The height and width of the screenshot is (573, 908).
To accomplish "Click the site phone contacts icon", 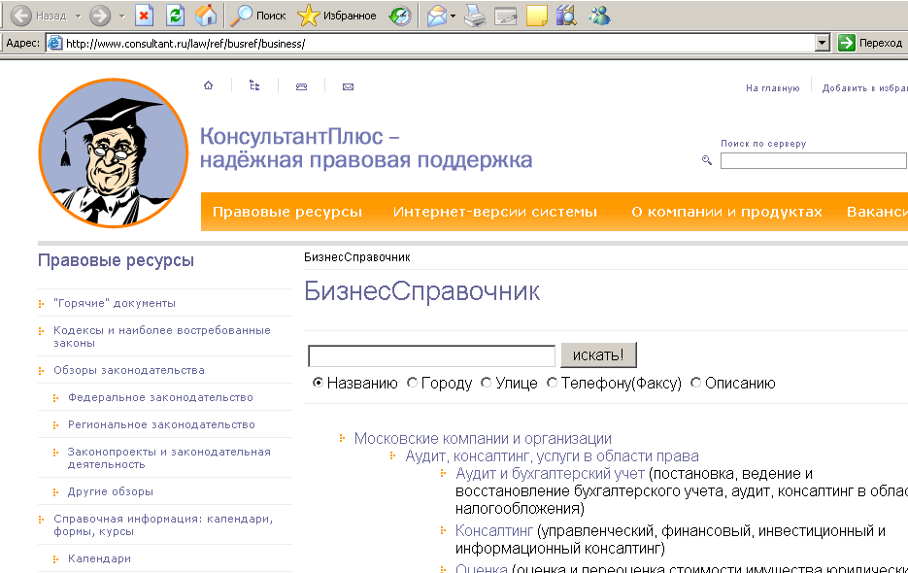I will point(302,86).
